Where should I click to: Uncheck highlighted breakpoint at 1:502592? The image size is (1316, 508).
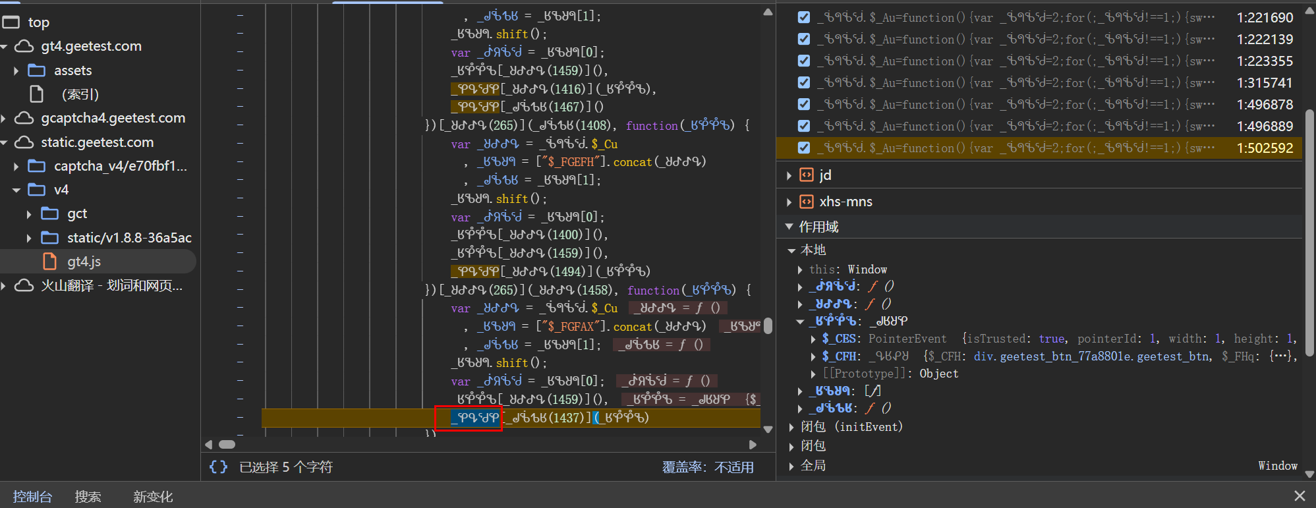tap(804, 148)
